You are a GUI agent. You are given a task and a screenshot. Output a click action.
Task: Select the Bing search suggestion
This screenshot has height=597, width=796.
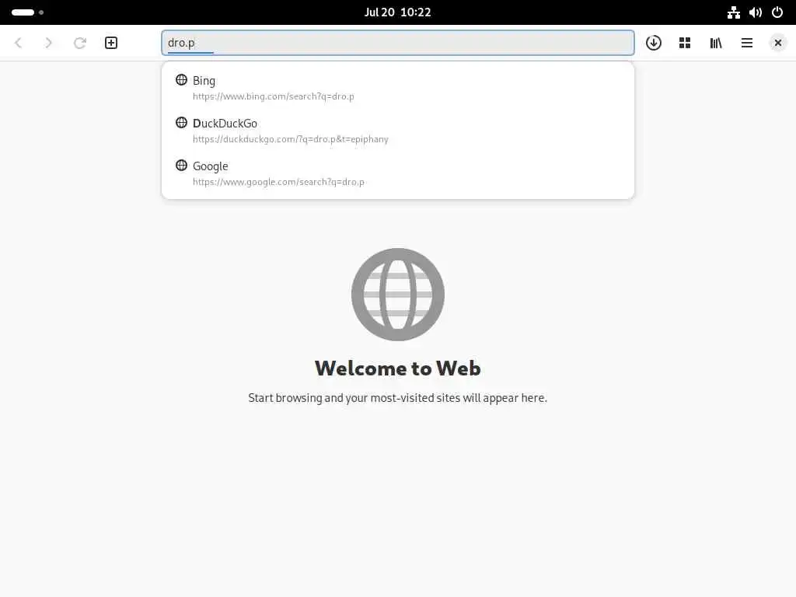[x=398, y=88]
